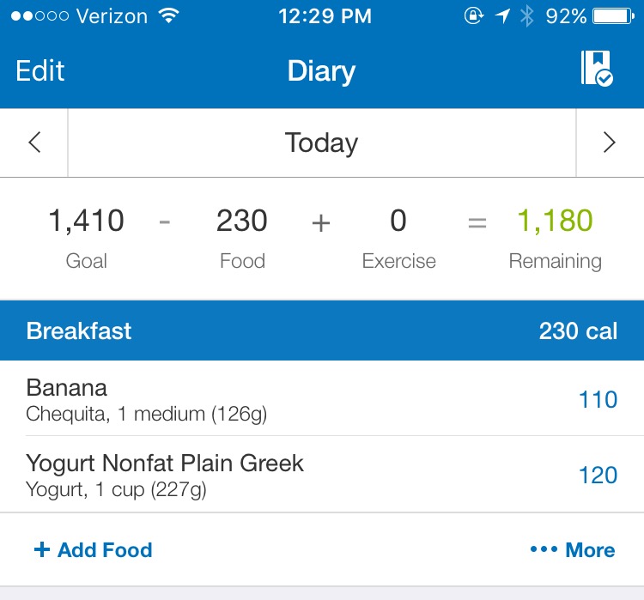
Task: Tap the 0 Exercise calories value
Action: point(398,220)
